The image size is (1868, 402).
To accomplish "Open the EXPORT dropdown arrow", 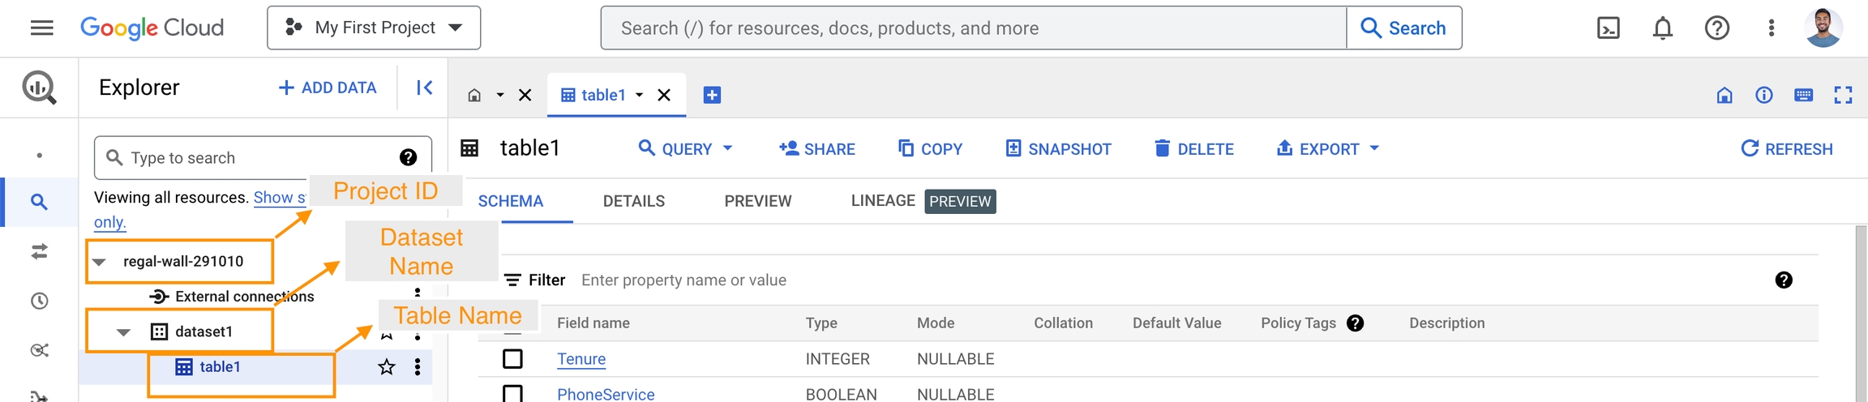I will pos(1374,148).
